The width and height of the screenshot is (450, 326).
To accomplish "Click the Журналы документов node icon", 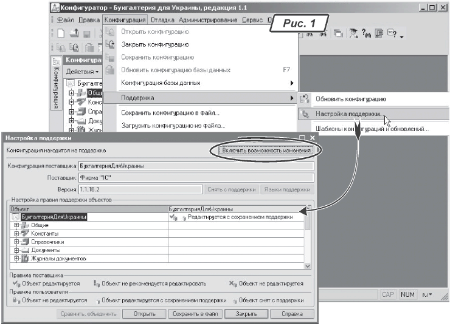I will (26, 259).
